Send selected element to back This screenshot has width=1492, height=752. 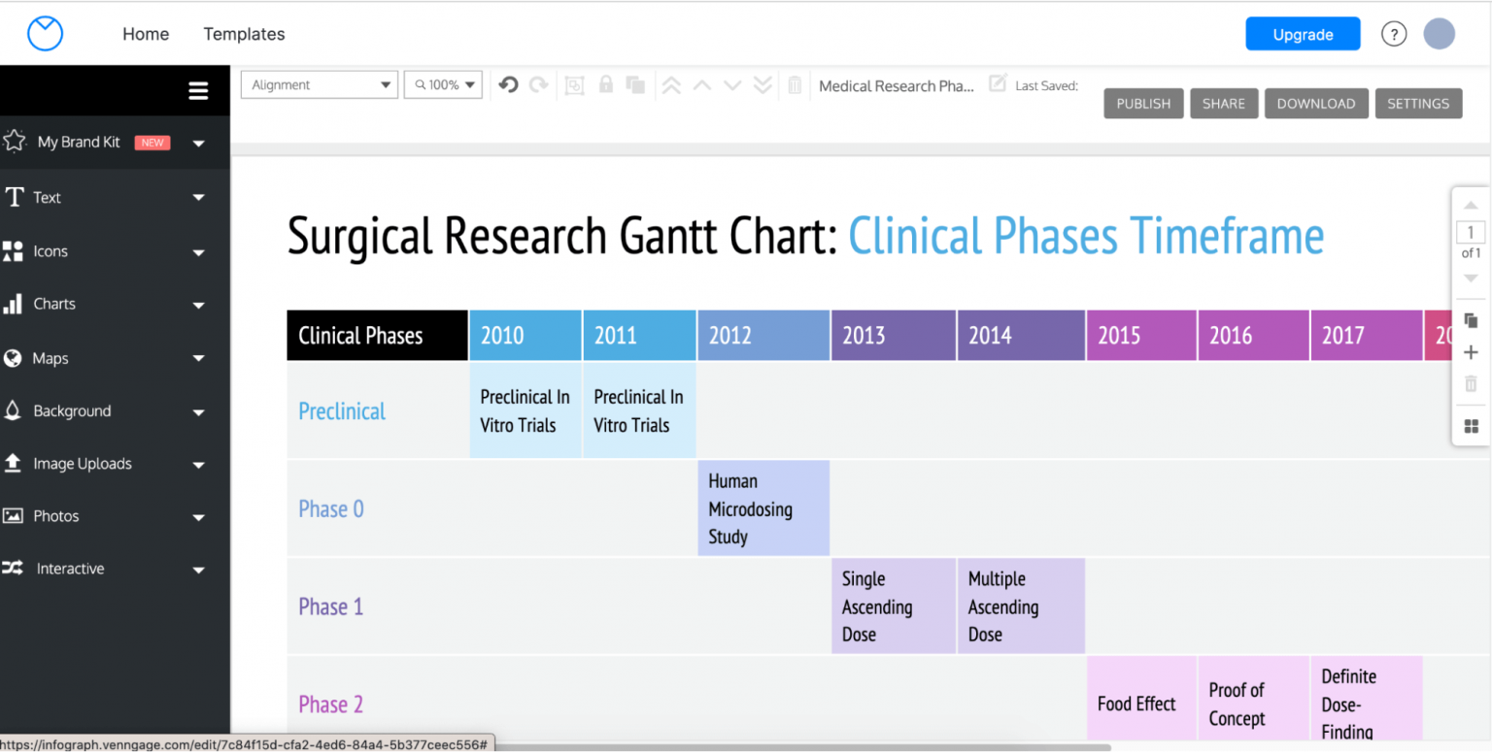point(763,85)
